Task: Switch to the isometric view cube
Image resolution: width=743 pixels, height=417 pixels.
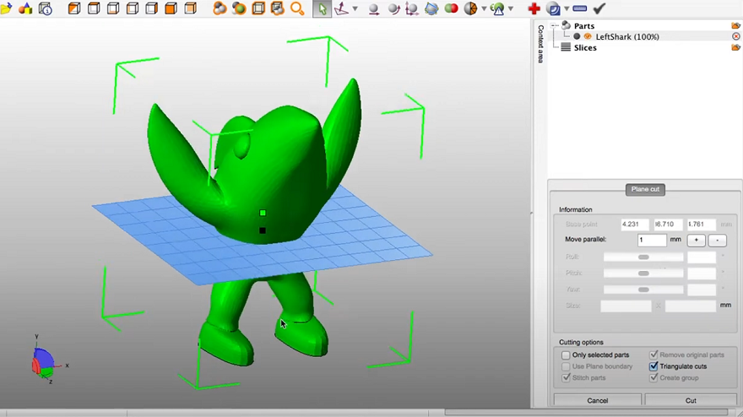Action: pyautogui.click(x=74, y=8)
